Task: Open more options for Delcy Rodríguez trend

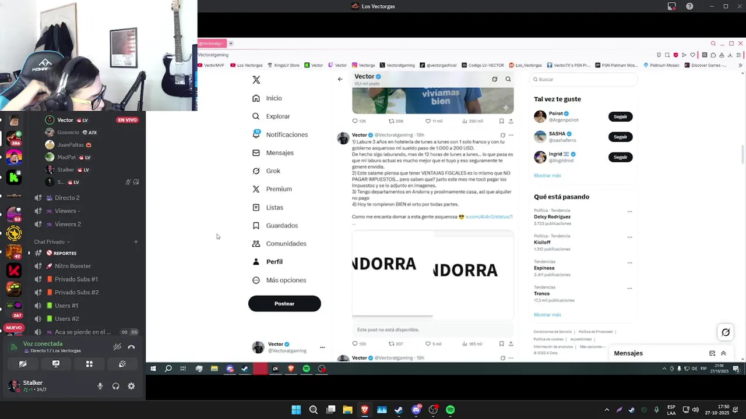Action: (629, 211)
